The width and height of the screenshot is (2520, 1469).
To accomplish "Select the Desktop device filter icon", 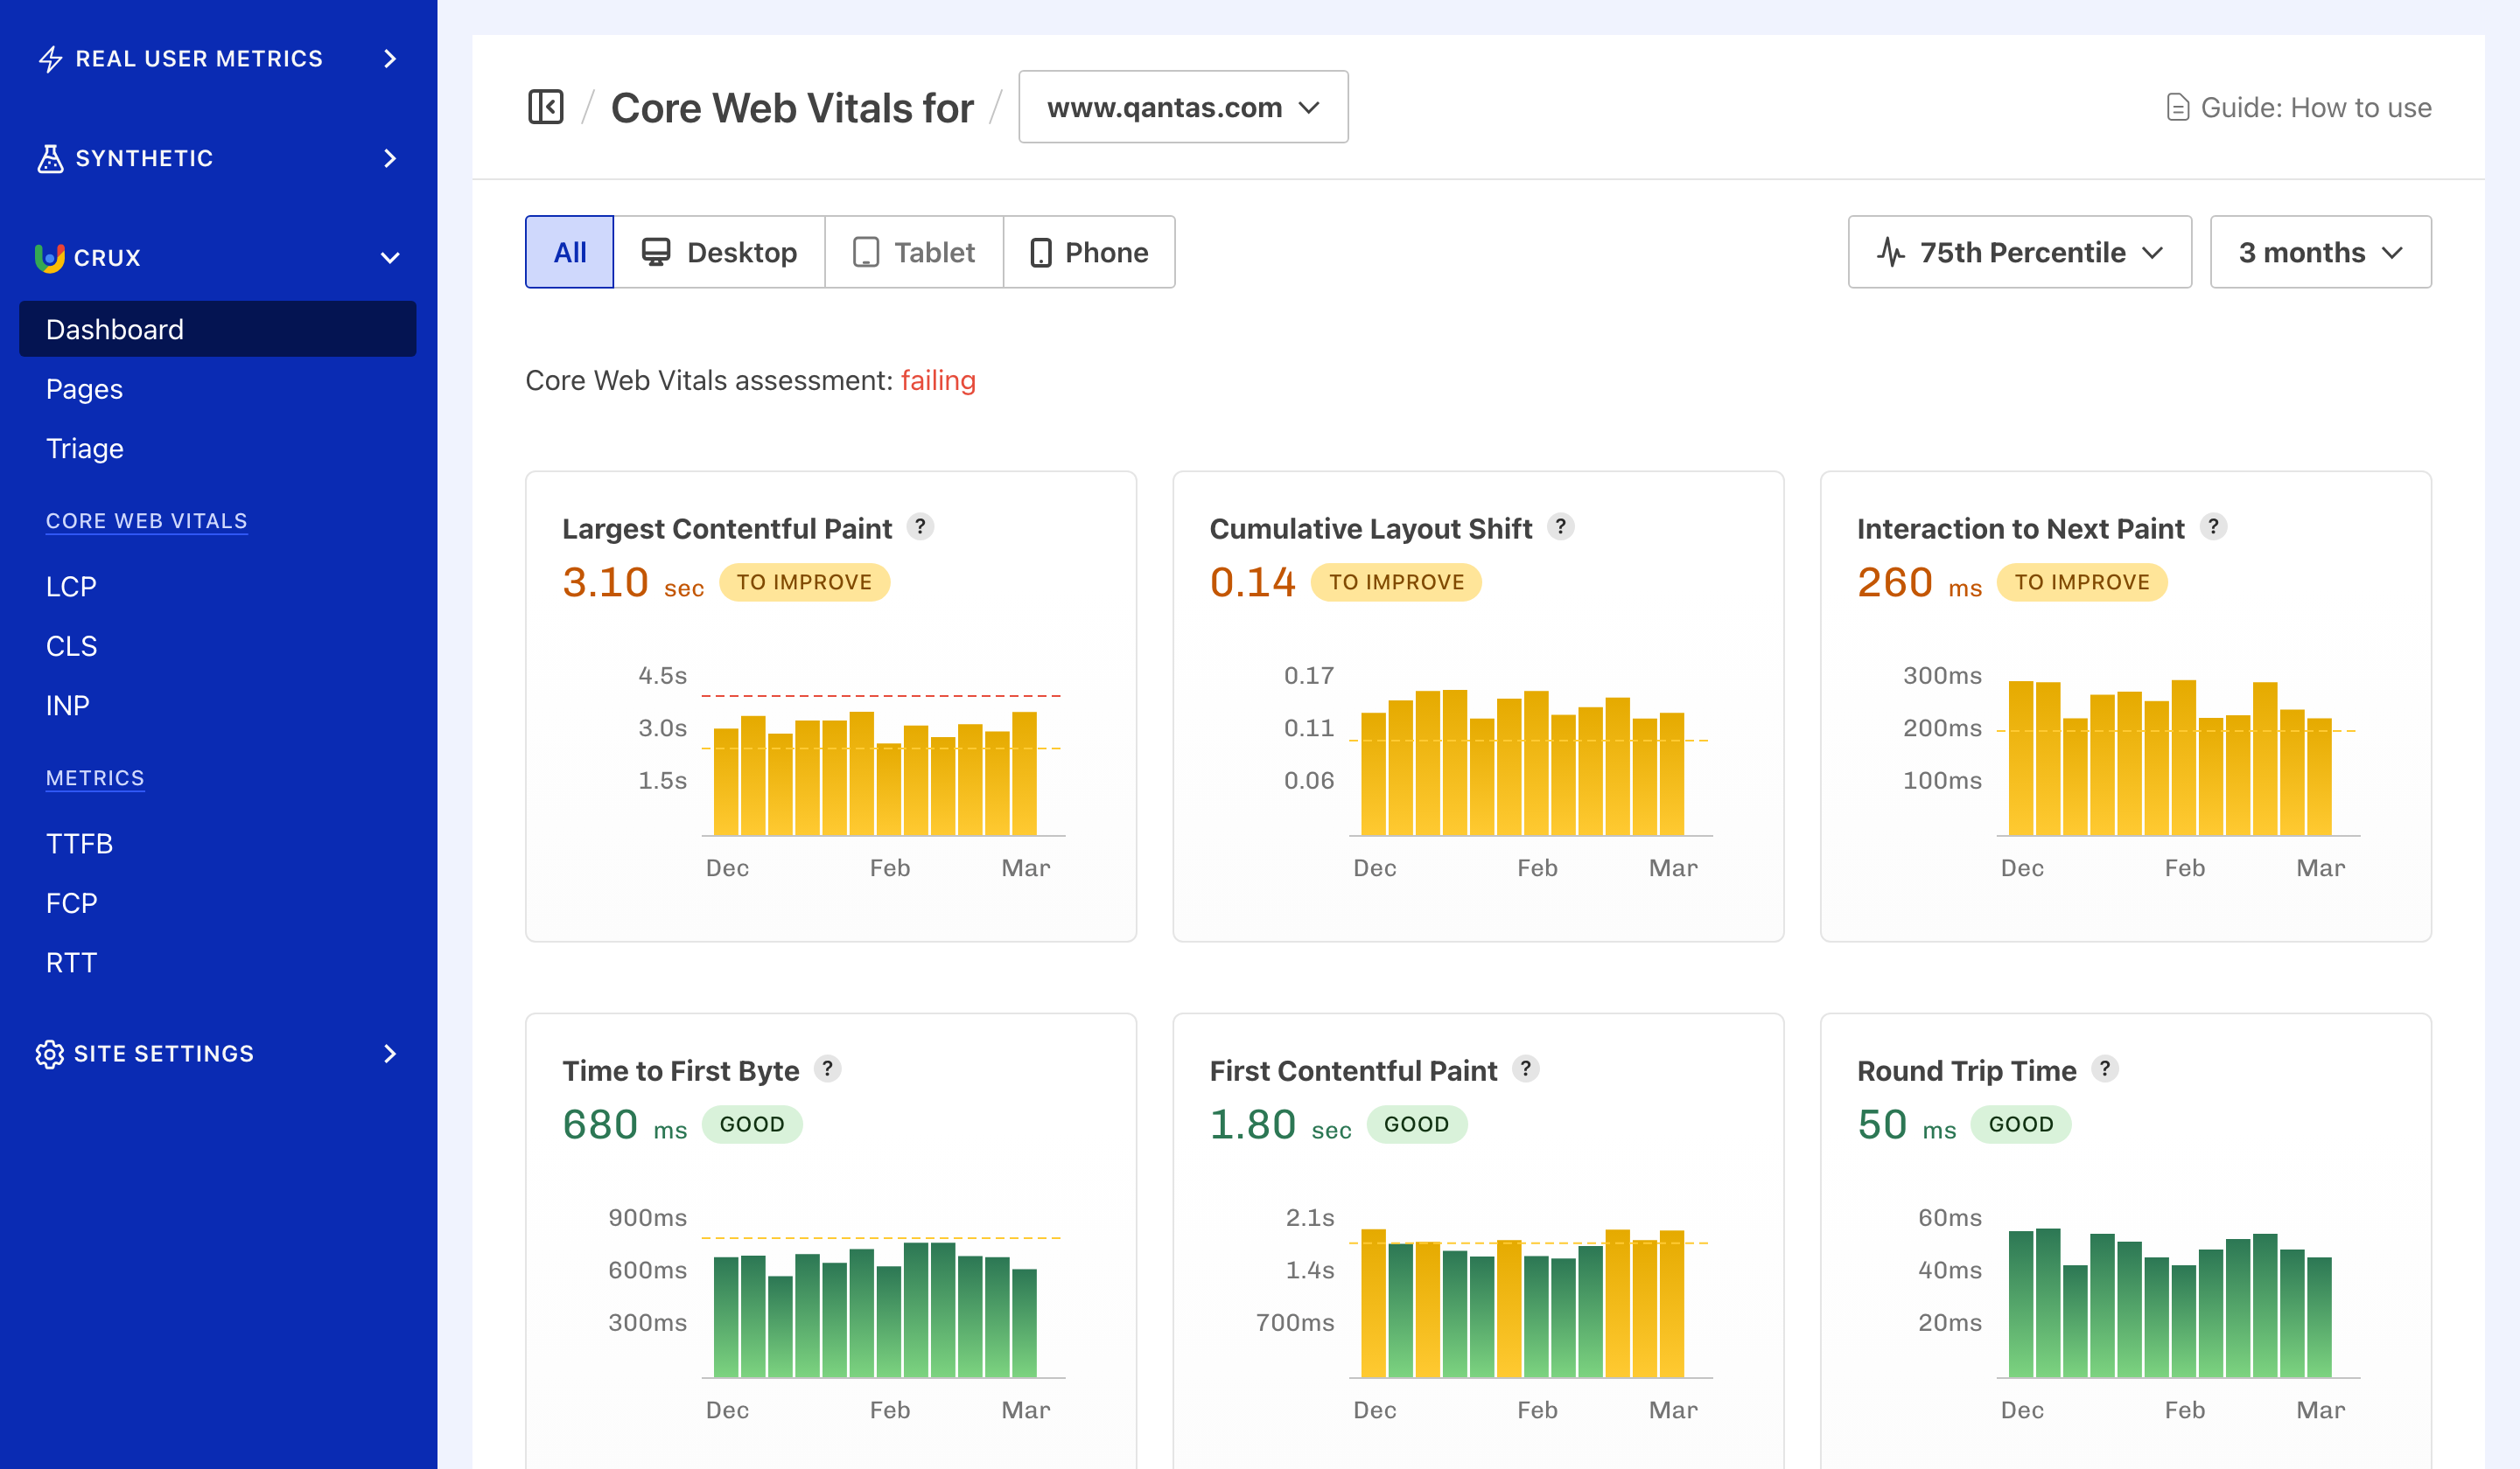I will pyautogui.click(x=657, y=252).
